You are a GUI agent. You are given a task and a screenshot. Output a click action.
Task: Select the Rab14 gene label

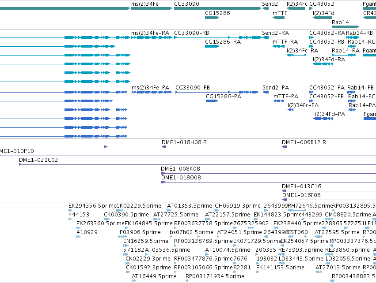coord(340,22)
